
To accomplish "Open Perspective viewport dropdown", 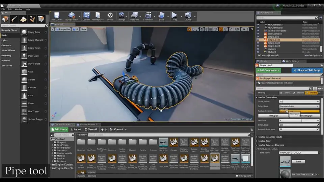I will coord(63,29).
